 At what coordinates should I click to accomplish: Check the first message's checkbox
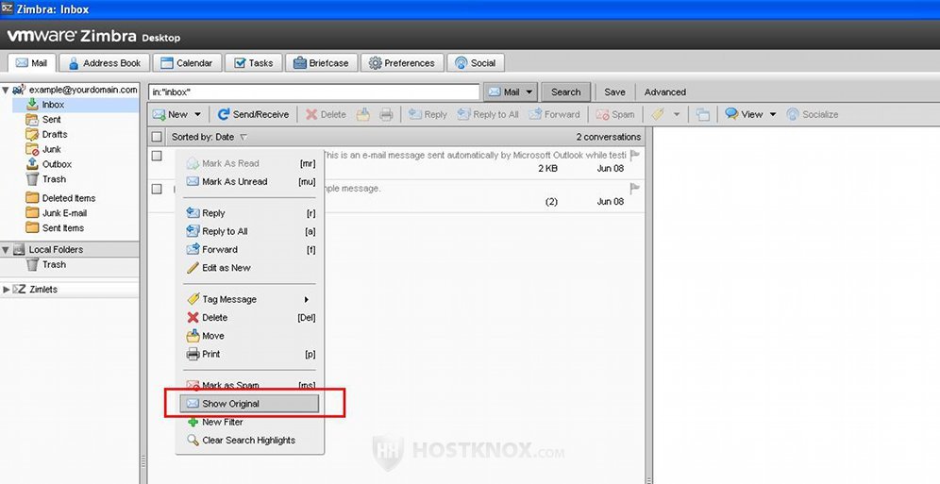click(157, 156)
